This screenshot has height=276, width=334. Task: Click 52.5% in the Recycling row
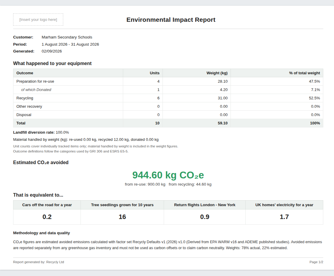coord(314,98)
